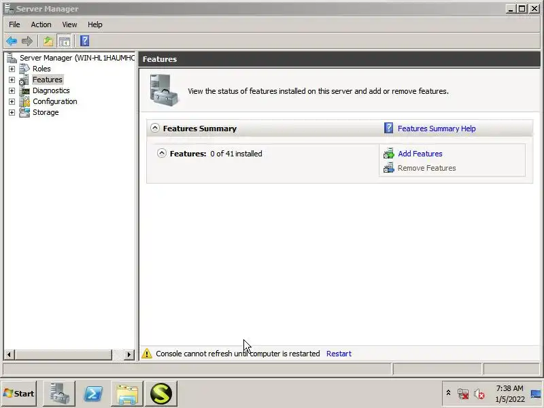Open the File menu
Image resolution: width=544 pixels, height=408 pixels.
(x=14, y=24)
